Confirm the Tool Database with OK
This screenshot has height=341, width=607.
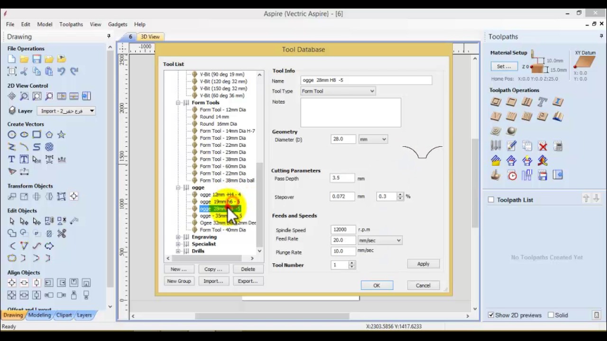point(377,286)
